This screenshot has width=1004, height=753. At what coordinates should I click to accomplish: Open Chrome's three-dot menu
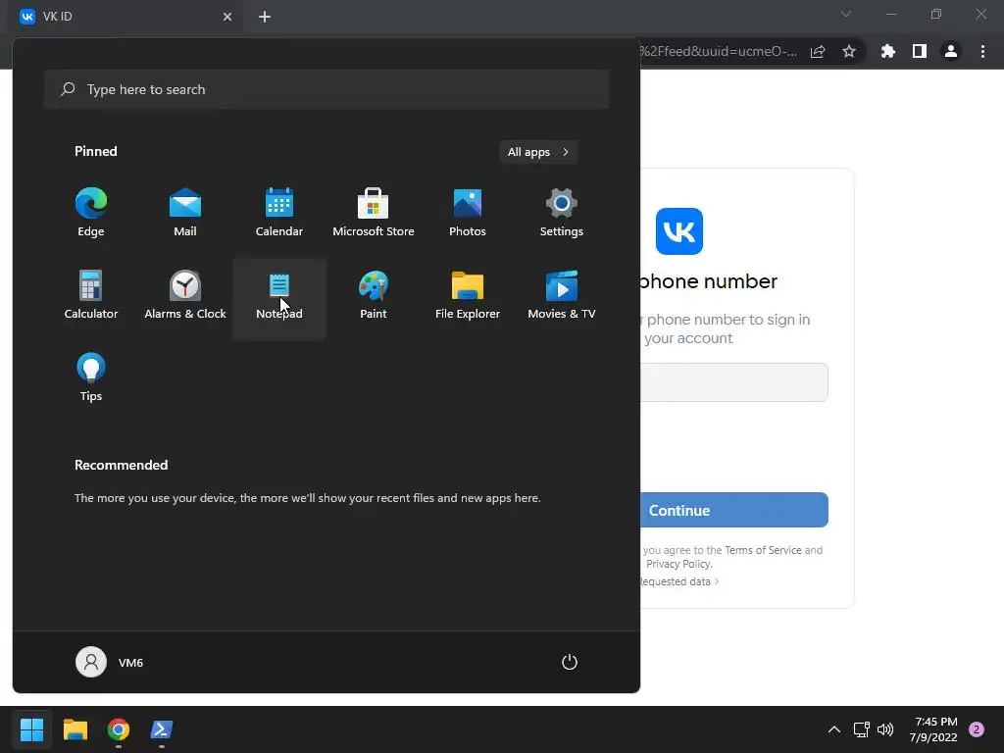(x=982, y=51)
